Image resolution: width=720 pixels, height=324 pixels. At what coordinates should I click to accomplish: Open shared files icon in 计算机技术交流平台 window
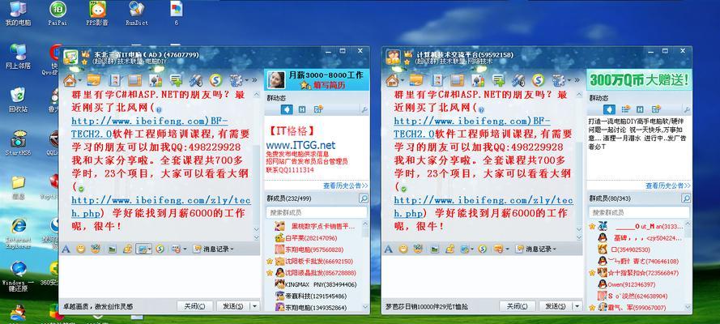click(416, 80)
